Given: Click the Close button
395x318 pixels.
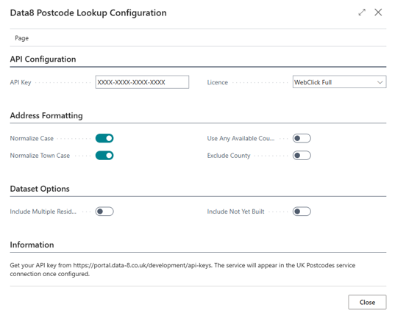Looking at the screenshot, I should (367, 302).
